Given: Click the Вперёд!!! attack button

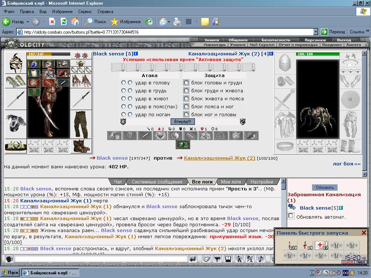Looking at the screenshot, I should click(x=183, y=122).
